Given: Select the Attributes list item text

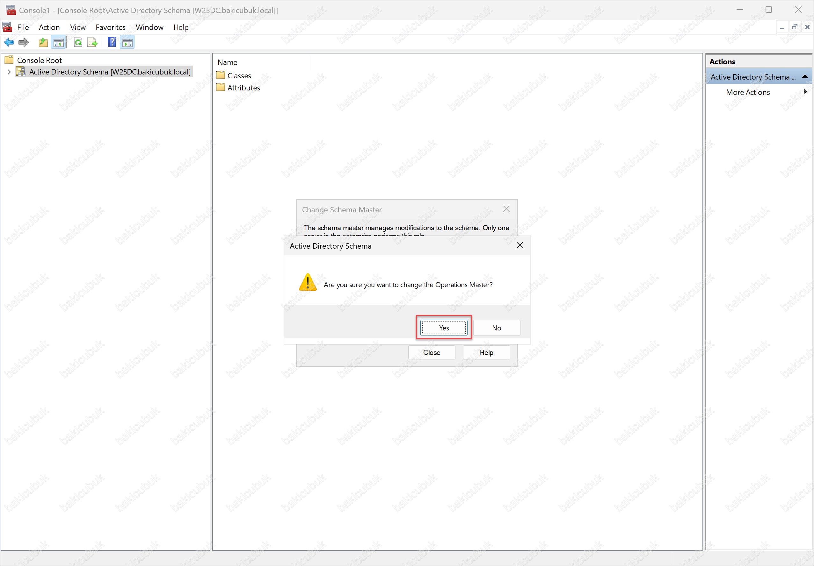Looking at the screenshot, I should coord(244,88).
